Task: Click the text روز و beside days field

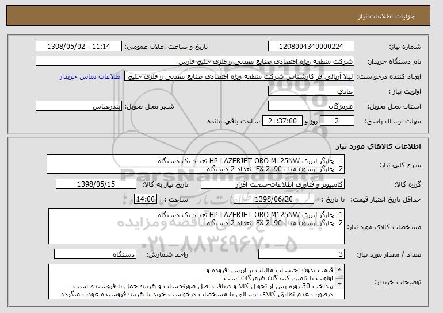Action: 311,121
